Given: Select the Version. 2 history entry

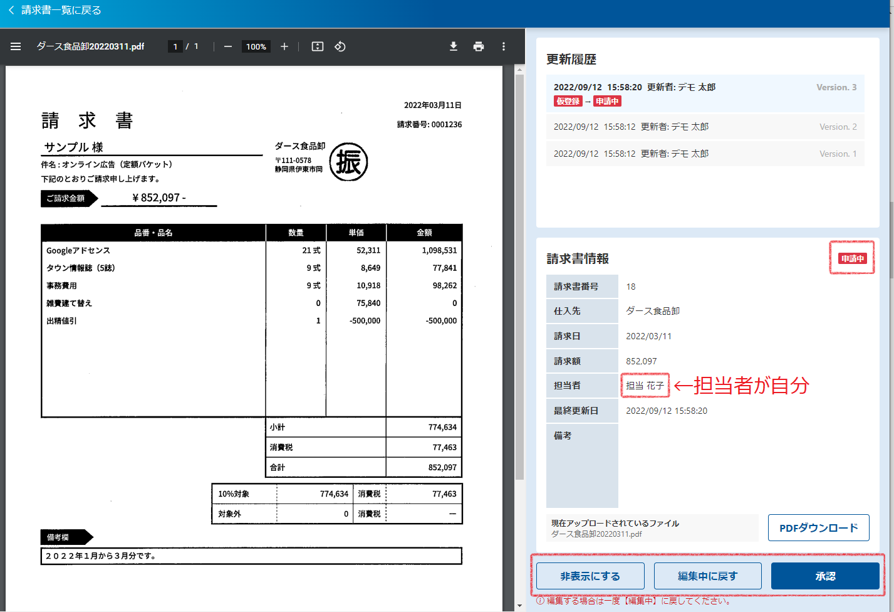Looking at the screenshot, I should pos(705,127).
